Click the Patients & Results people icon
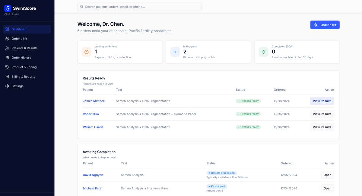This screenshot has height=196, width=362. [x=7, y=48]
